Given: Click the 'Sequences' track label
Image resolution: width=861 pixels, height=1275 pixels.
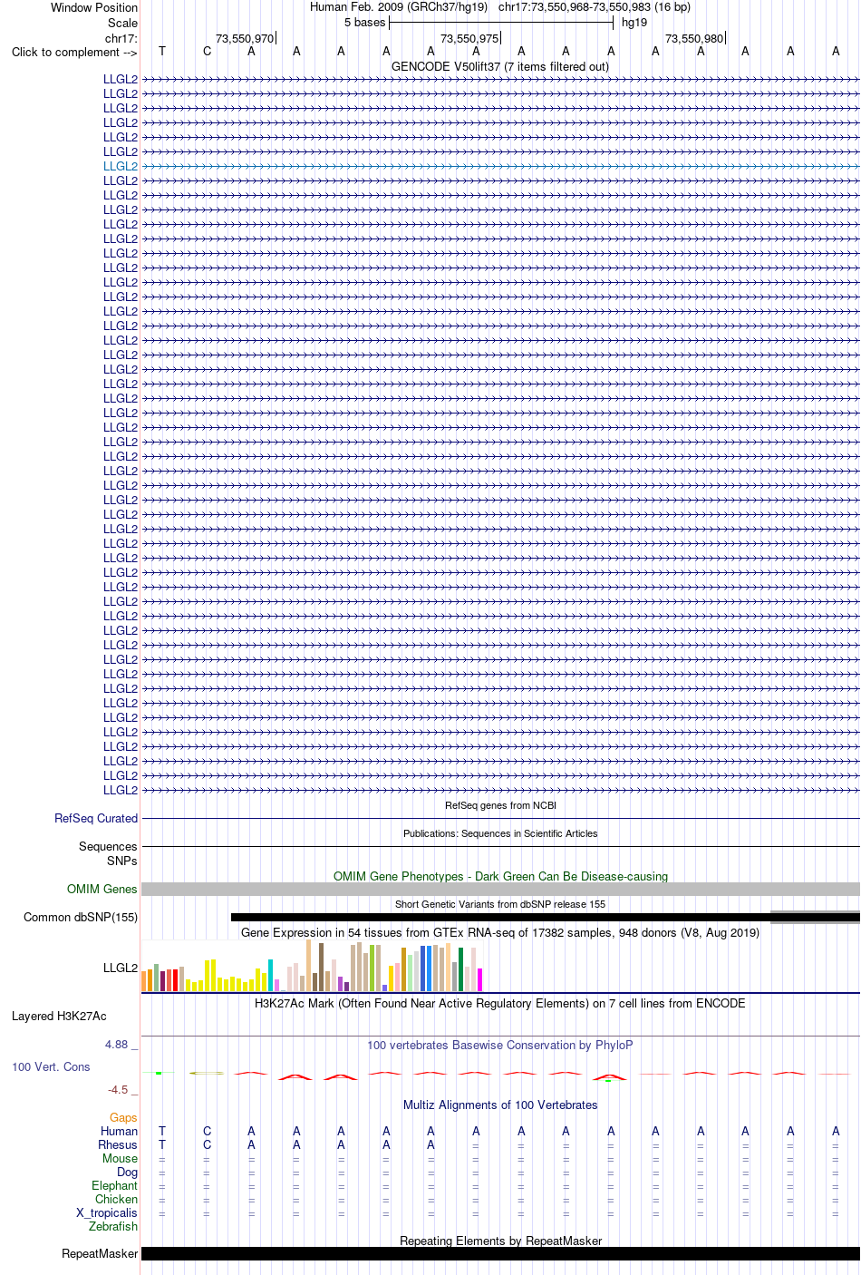Looking at the screenshot, I should [x=108, y=846].
